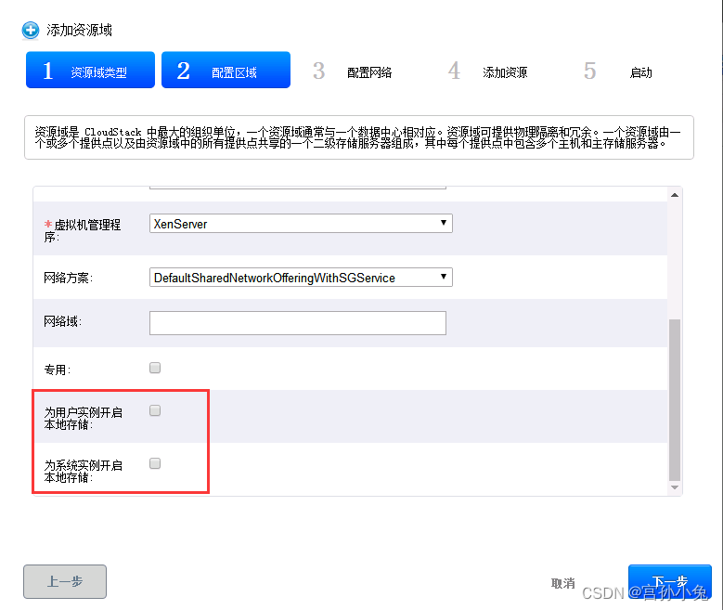This screenshot has width=723, height=610.
Task: Click the 取消 link
Action: coord(563,583)
